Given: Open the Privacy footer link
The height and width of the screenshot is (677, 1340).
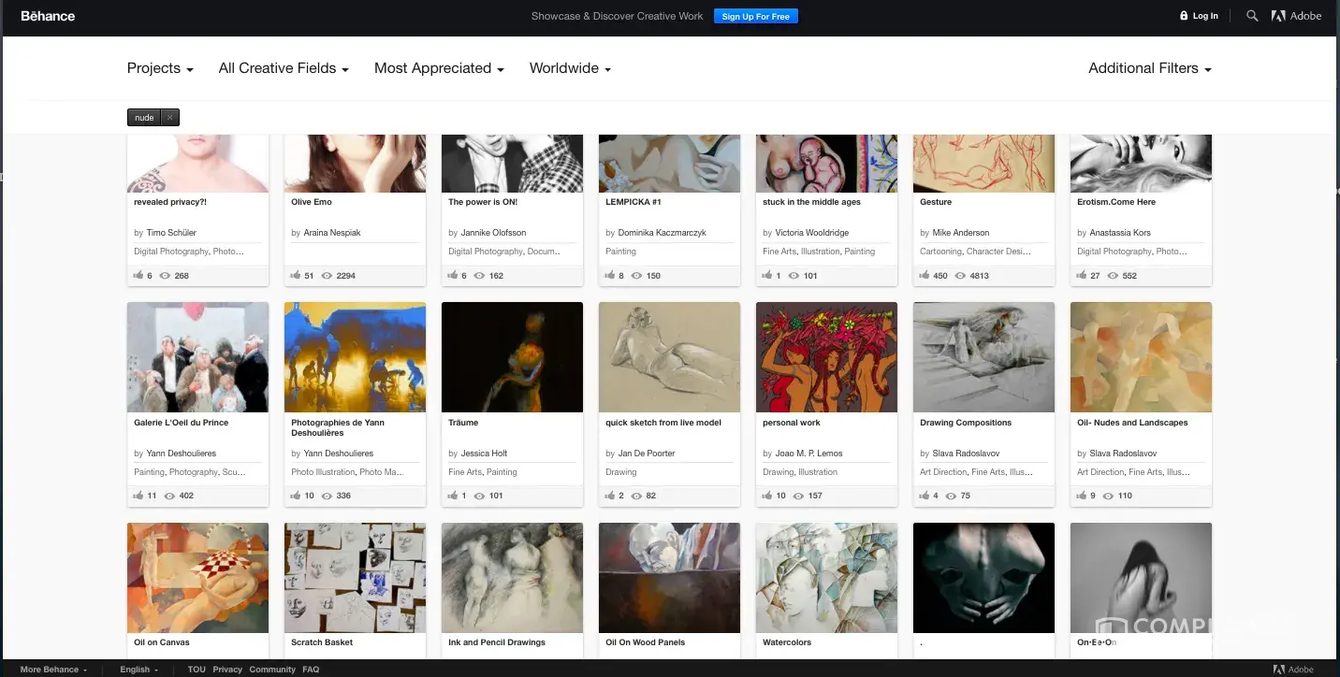Looking at the screenshot, I should tap(227, 670).
